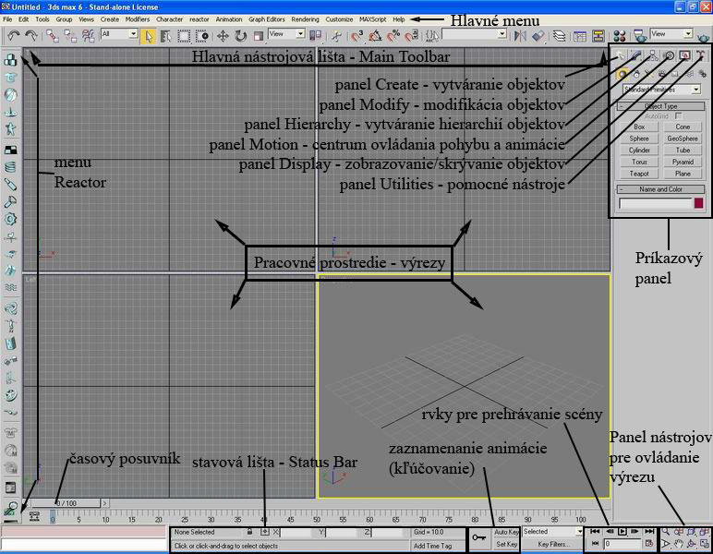Click the time slider 0/100 thumb

point(66,503)
